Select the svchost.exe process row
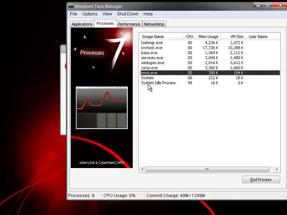This screenshot has width=287, height=215. (210, 48)
